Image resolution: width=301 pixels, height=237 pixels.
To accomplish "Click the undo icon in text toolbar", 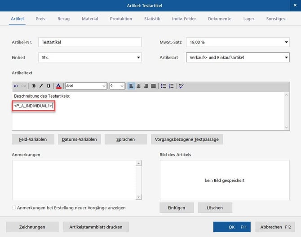I will pos(16,86).
